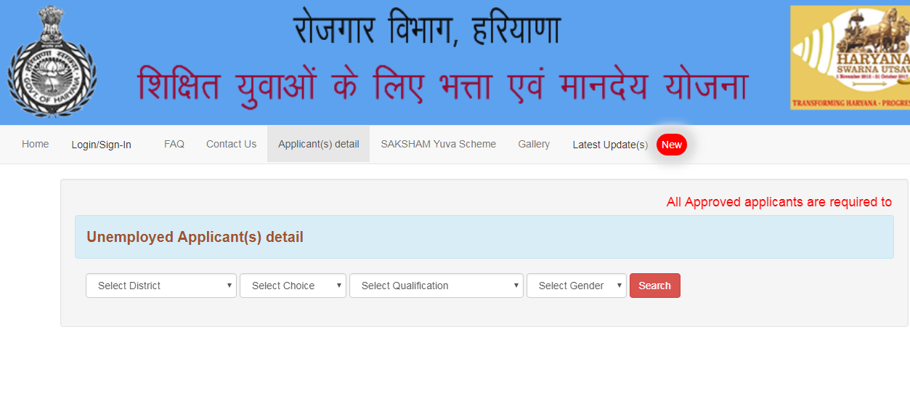The image size is (910, 396).
Task: Click the Haryana Swarna Utsav banner image
Action: click(850, 57)
